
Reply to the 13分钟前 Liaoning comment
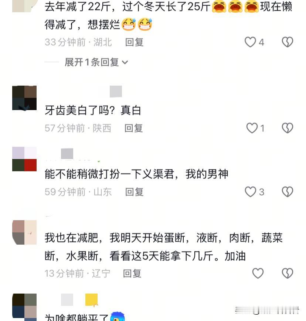pyautogui.click(x=132, y=274)
